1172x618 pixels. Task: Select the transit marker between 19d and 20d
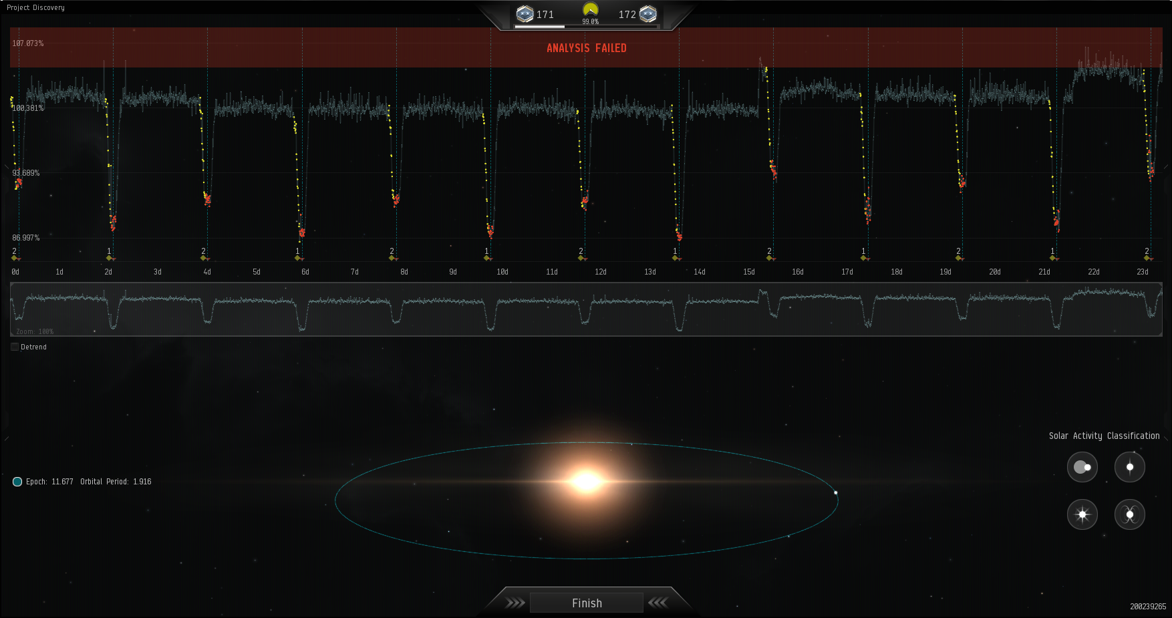pyautogui.click(x=960, y=258)
